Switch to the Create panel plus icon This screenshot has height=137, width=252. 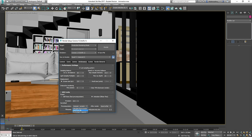[228, 13]
